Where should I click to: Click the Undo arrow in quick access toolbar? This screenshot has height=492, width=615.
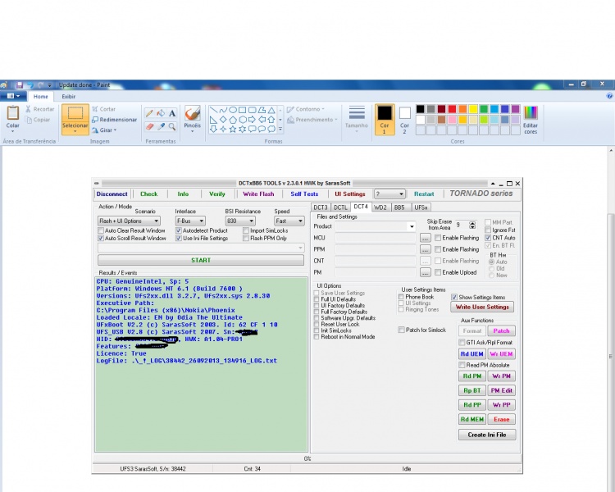[30, 84]
